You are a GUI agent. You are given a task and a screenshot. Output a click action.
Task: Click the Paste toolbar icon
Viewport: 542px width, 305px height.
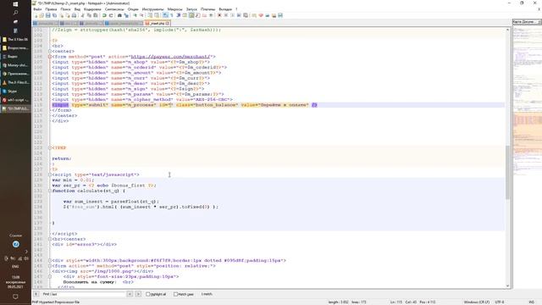(x=96, y=15)
